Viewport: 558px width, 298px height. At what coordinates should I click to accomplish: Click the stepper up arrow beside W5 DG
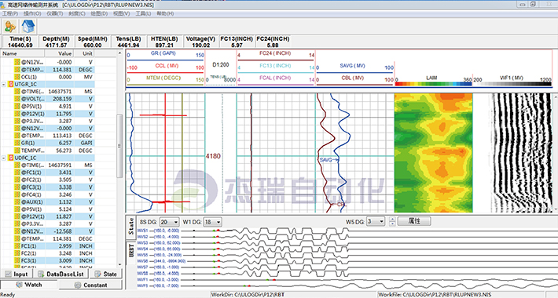click(392, 219)
